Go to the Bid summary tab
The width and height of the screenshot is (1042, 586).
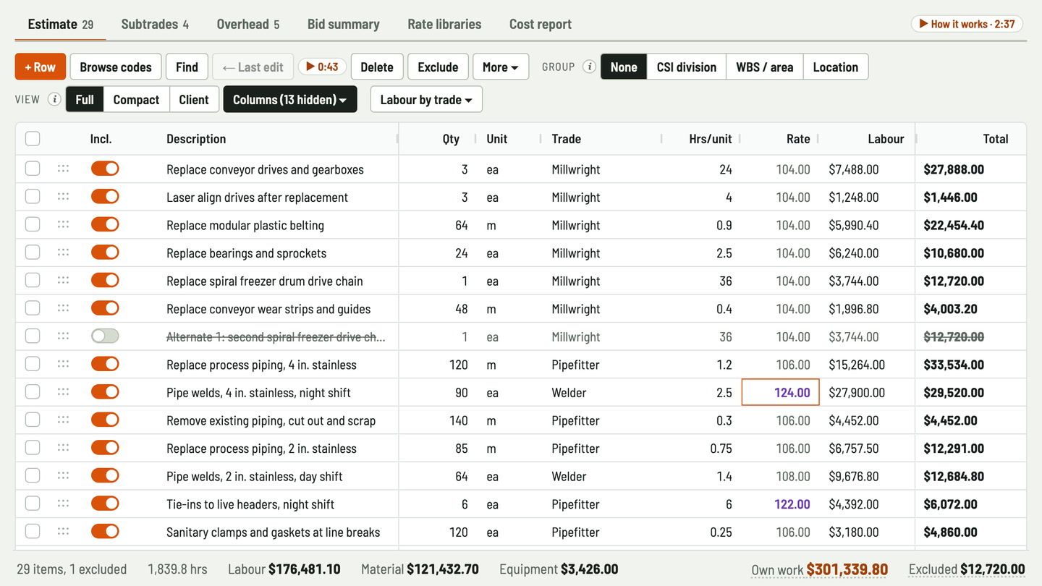pyautogui.click(x=344, y=24)
